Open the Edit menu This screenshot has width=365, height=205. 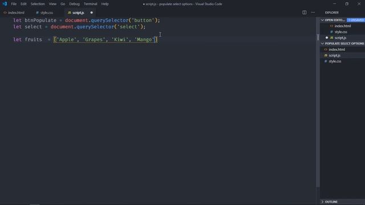click(x=23, y=4)
